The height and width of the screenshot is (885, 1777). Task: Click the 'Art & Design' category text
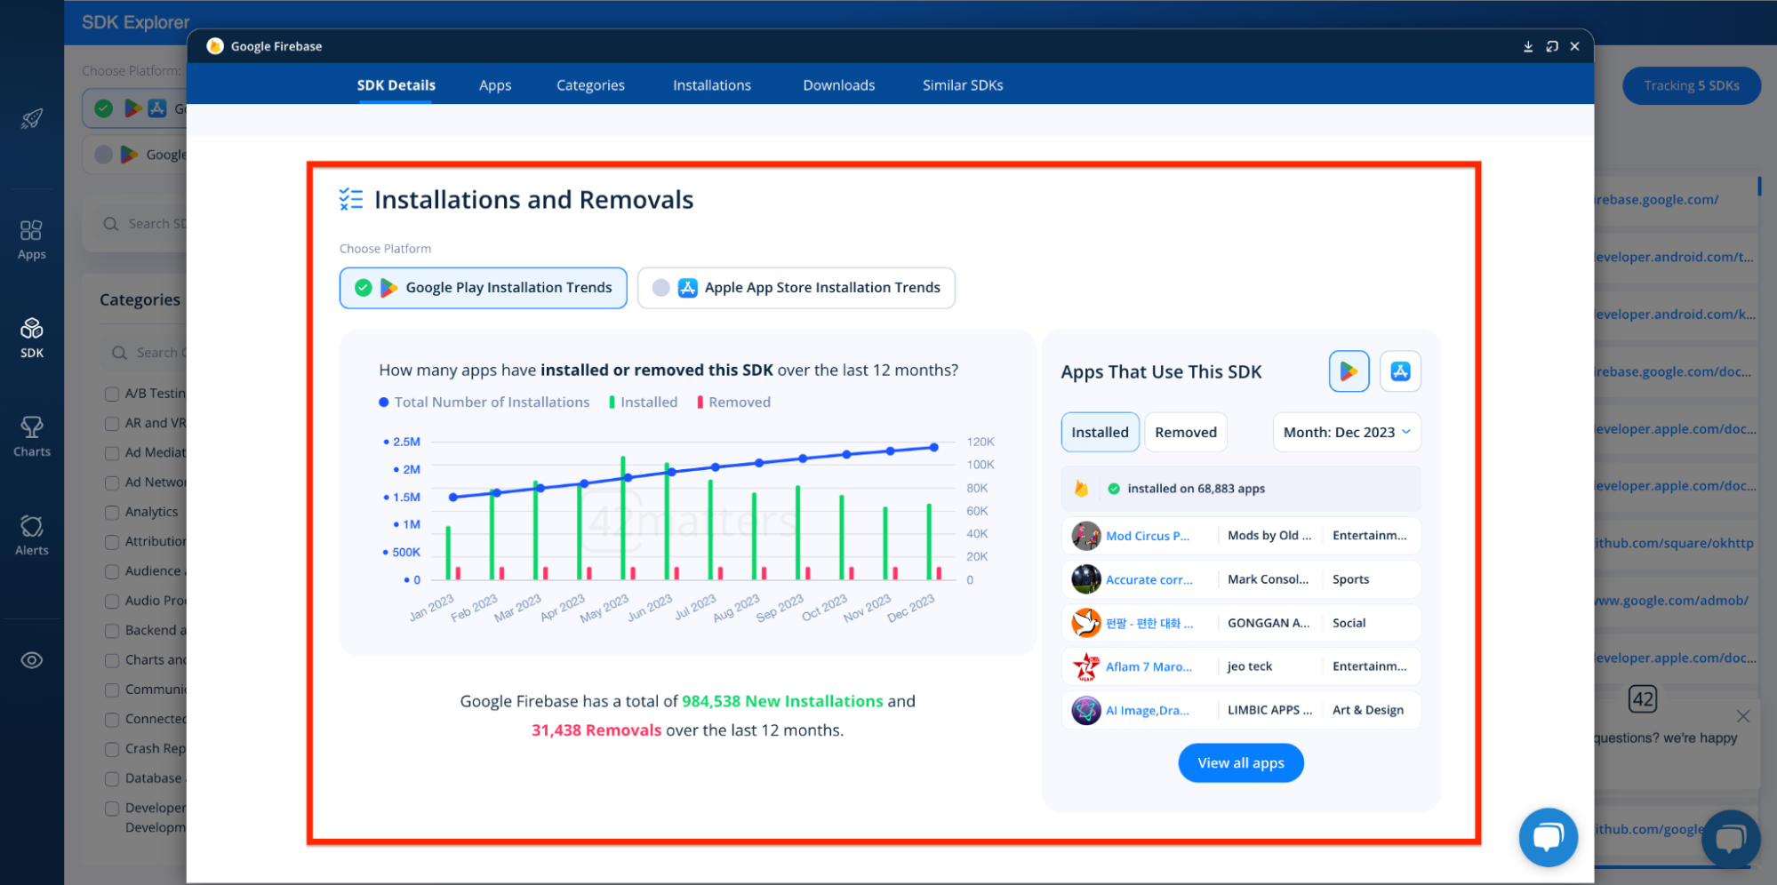(1368, 710)
